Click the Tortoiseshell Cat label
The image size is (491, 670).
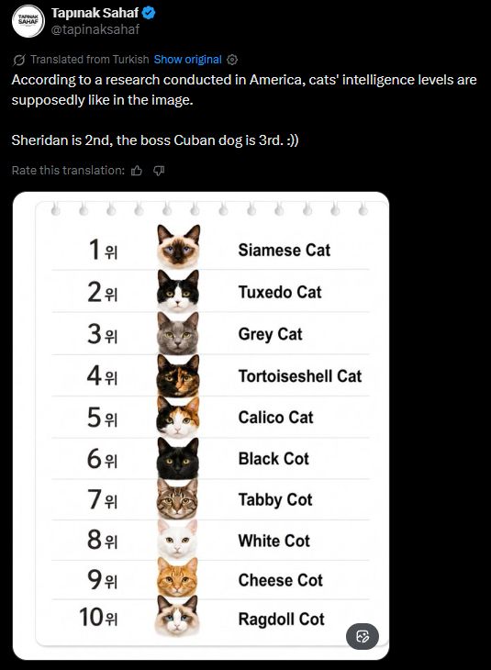(x=300, y=376)
